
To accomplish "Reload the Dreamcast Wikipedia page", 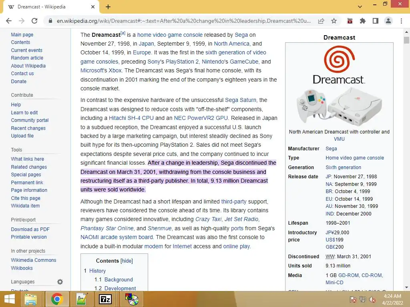I will tap(34, 21).
